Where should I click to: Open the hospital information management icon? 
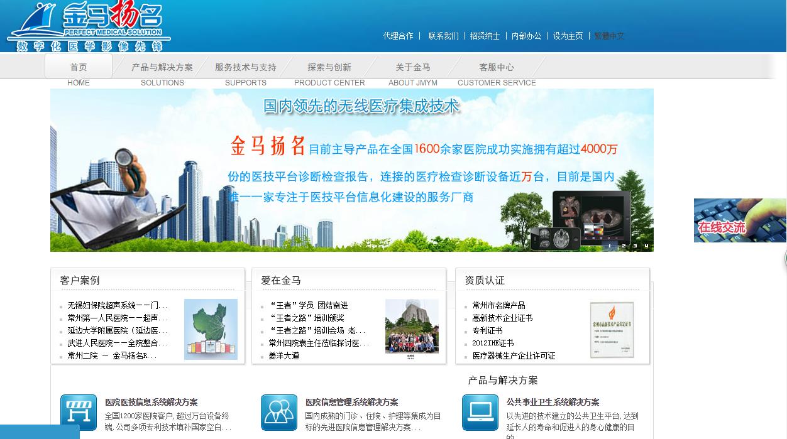point(279,413)
